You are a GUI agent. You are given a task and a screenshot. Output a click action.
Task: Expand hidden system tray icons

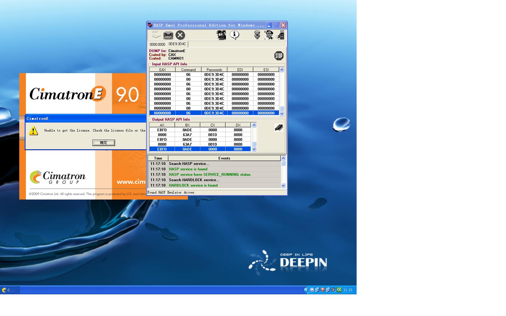click(306, 290)
